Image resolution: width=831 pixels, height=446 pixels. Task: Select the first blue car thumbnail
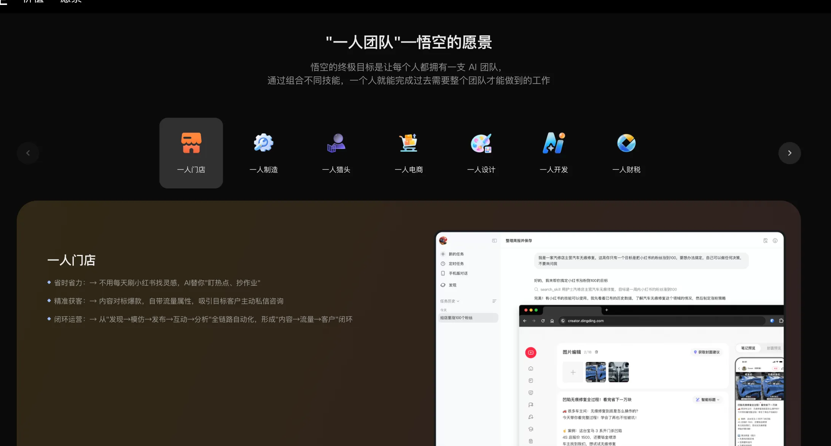coord(596,372)
